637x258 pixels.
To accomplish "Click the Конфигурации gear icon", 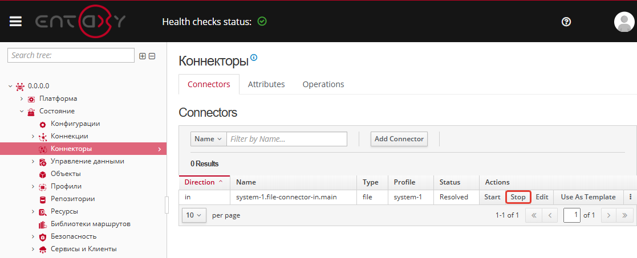I will click(43, 124).
